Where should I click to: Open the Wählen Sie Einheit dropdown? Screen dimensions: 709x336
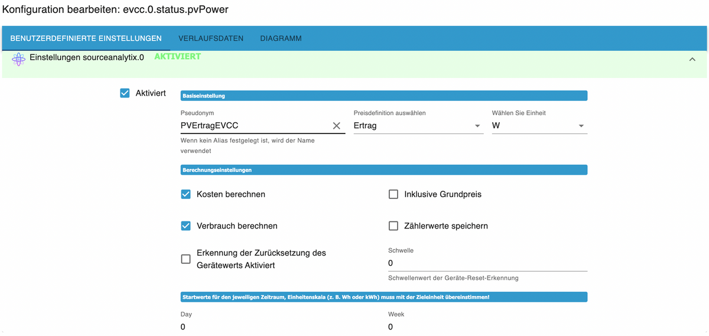coord(539,126)
